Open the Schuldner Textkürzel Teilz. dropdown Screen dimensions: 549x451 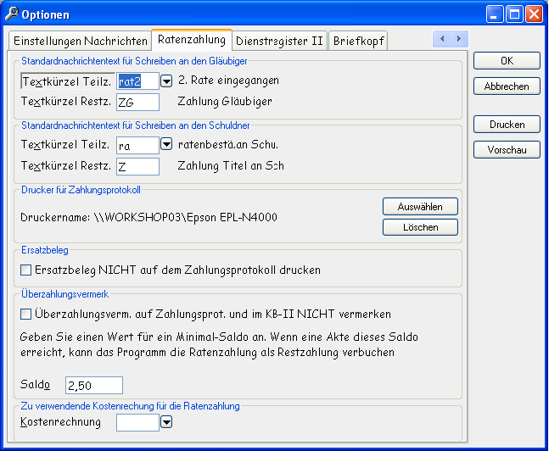166,146
